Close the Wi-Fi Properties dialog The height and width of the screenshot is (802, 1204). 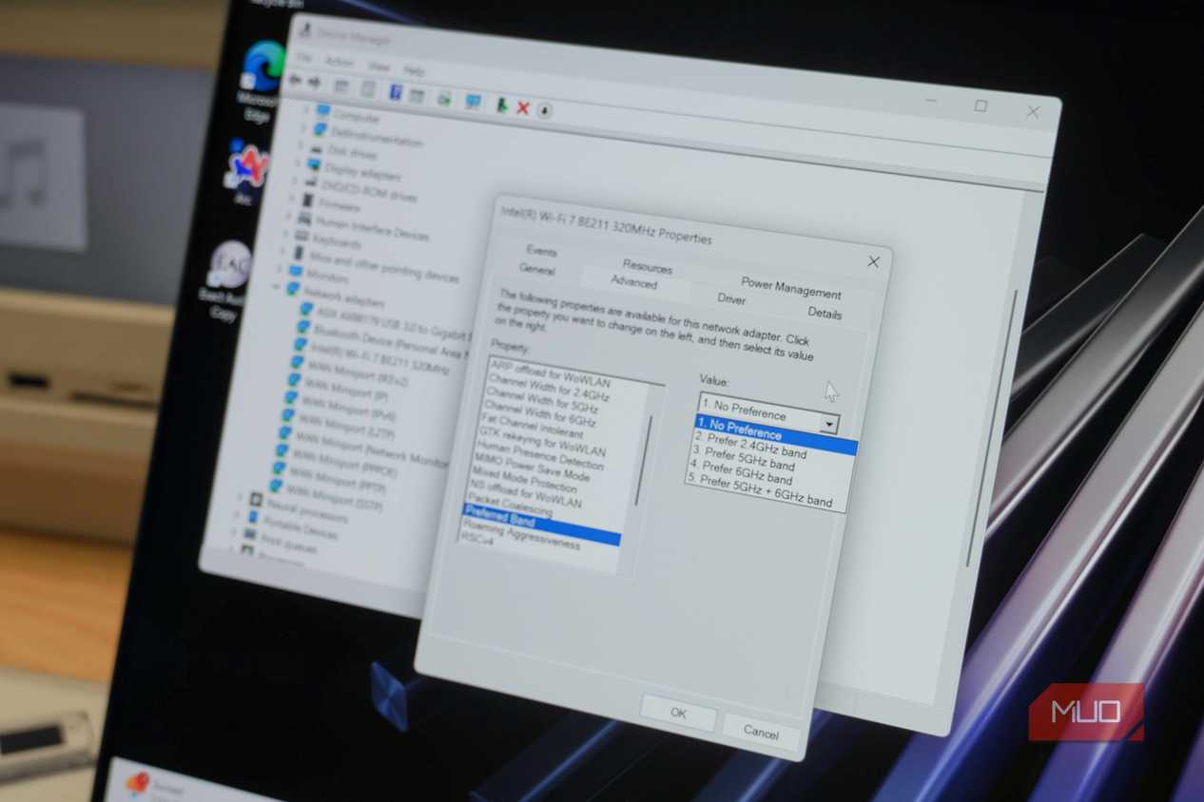(873, 261)
